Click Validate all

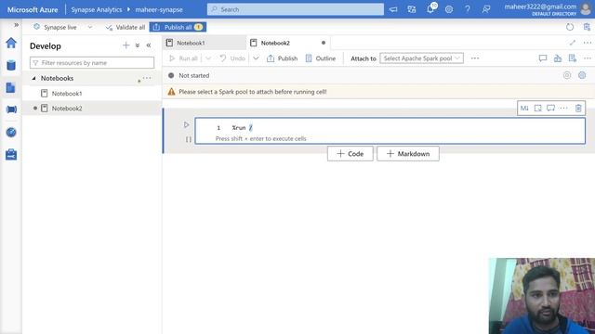126,27
